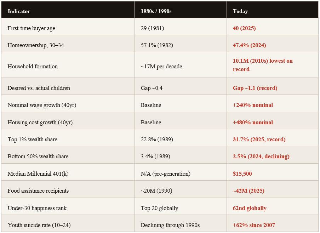Screen dimensions: 320x233
Task: Click the 10.1M (2010s) lowest on record text
Action: click(x=263, y=65)
